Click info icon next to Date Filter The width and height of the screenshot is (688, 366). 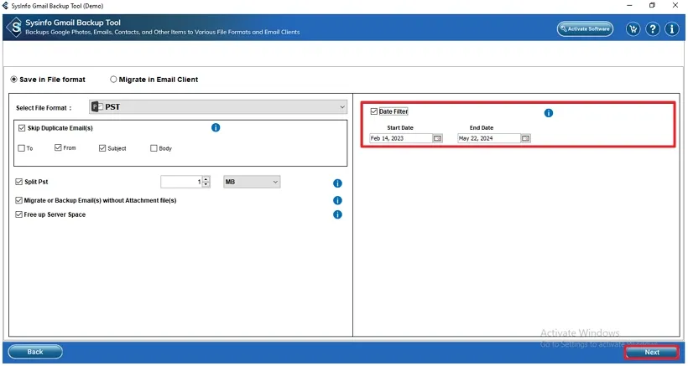tap(549, 112)
